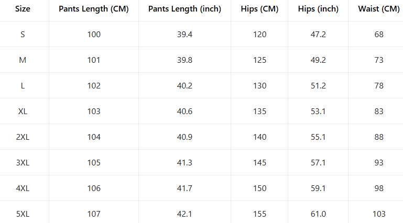Click the 39.4 inch pants length cell

coord(184,35)
